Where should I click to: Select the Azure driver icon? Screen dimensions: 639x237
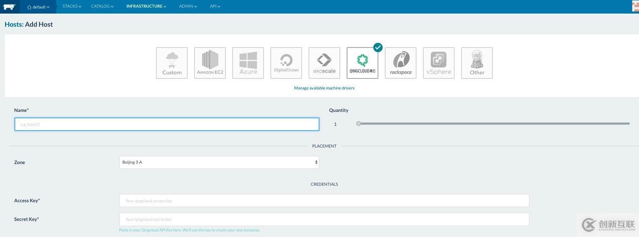[x=248, y=63]
